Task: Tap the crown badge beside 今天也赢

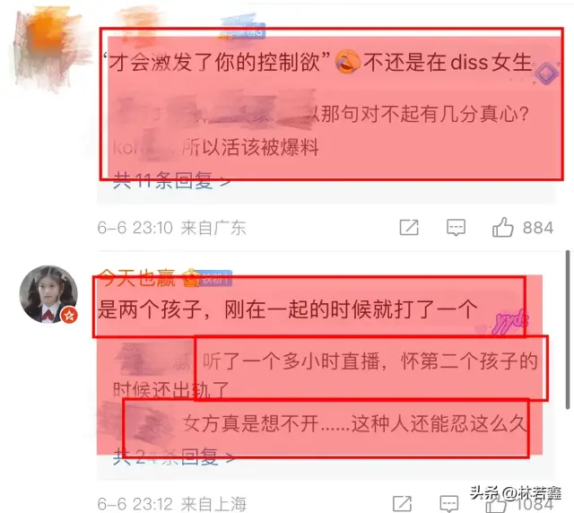Action: 190,277
